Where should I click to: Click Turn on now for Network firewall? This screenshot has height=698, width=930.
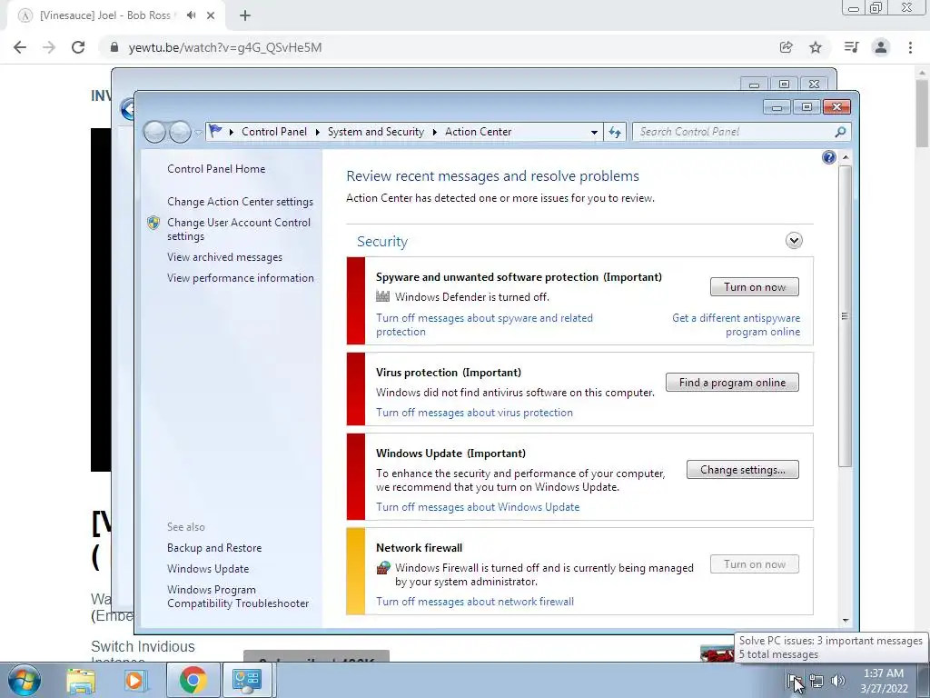[x=755, y=563]
